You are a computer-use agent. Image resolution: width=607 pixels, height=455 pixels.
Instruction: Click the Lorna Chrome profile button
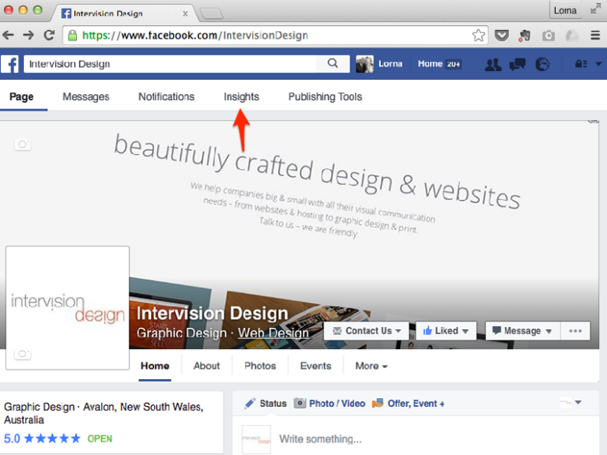point(565,10)
